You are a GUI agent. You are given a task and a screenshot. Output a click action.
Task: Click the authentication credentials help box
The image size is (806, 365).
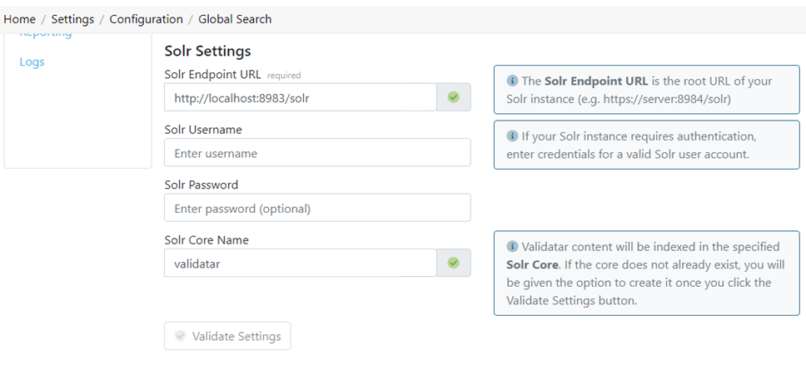point(647,145)
